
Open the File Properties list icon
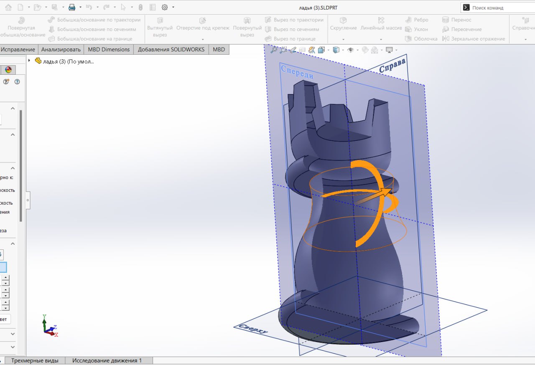tap(153, 7)
